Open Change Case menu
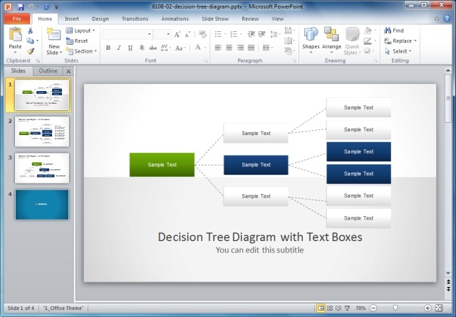Viewport: 456px width, 317px height. (180, 48)
